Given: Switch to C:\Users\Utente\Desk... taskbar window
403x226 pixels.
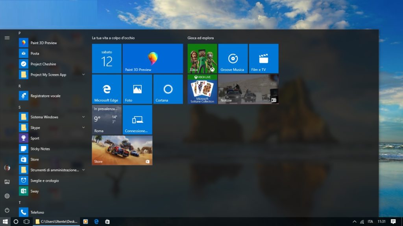Looking at the screenshot, I should coord(56,222).
